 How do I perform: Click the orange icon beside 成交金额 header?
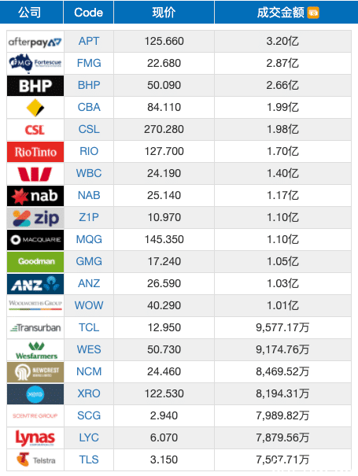[313, 13]
